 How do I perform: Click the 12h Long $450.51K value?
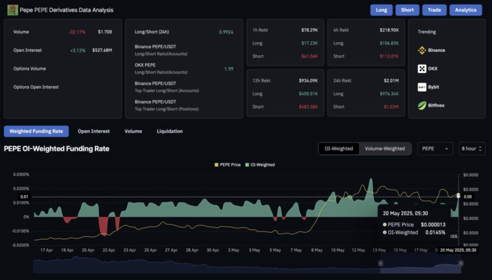point(308,94)
